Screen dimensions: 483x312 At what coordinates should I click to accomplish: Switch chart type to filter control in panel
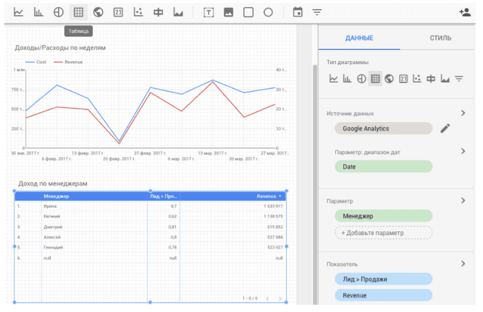tap(459, 79)
